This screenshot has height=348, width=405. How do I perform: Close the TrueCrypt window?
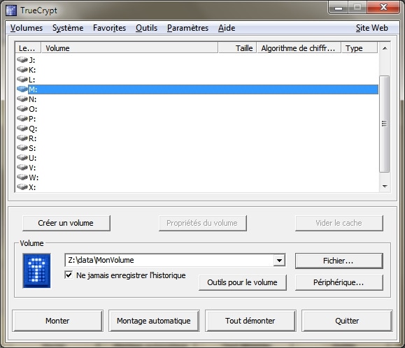pos(383,7)
